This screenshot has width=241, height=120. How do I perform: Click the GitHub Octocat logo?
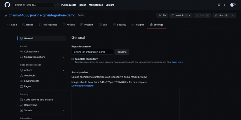(7, 5)
